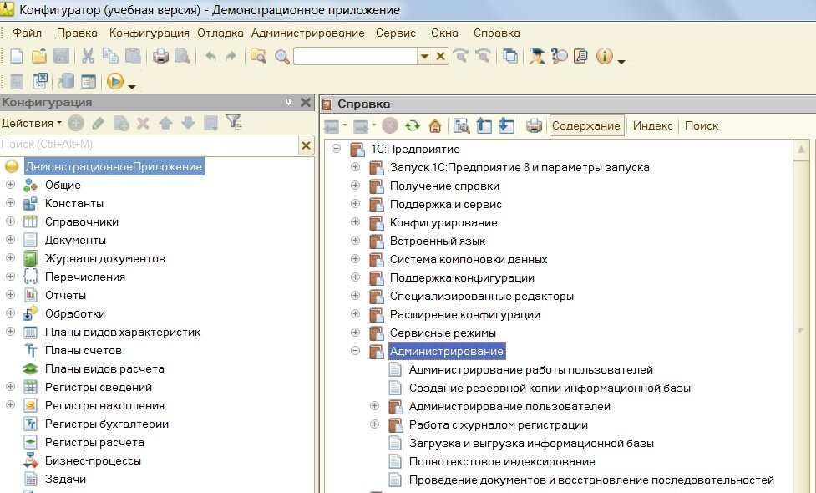Switch to the Содержание tab
816x493 pixels.
(586, 125)
